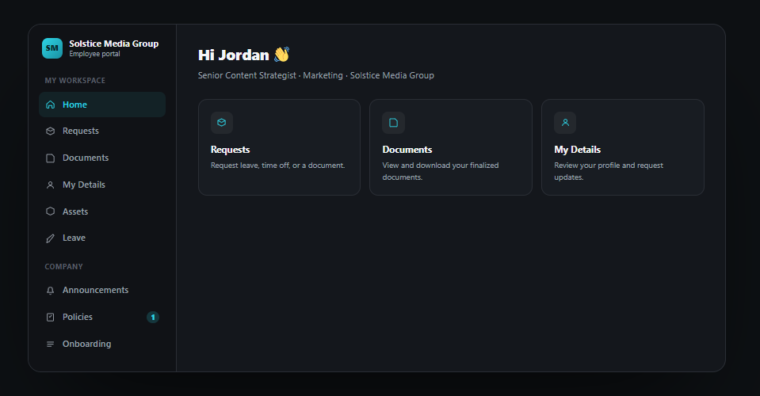
Task: Click the Policies notification badge showing 1
Action: (x=153, y=317)
